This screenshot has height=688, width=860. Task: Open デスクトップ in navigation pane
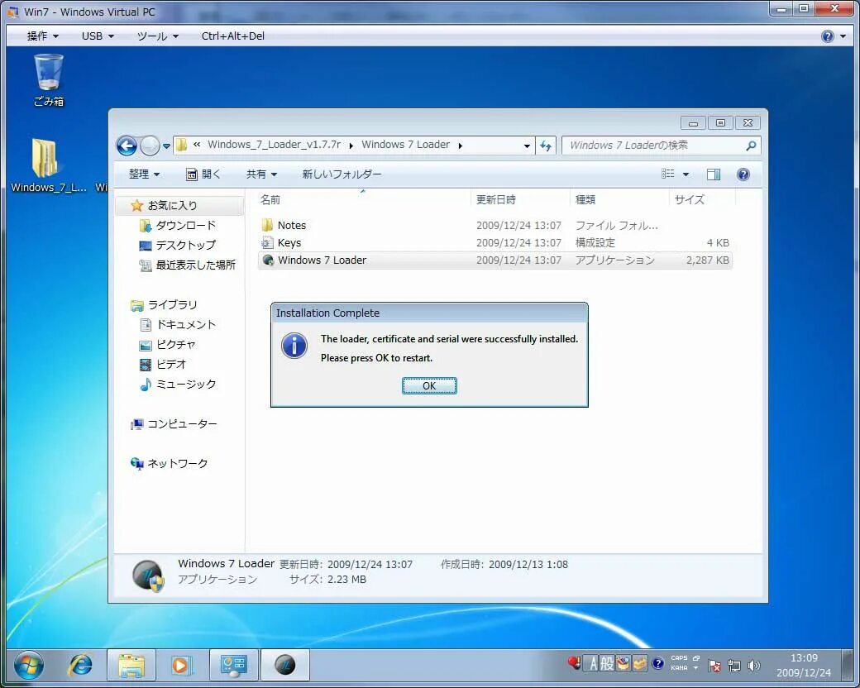[178, 245]
